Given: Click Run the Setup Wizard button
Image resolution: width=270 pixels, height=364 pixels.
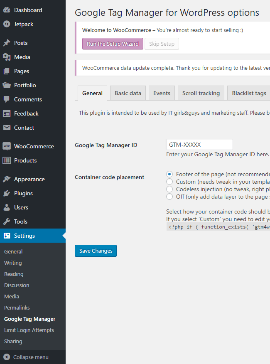Looking at the screenshot, I should [113, 44].
